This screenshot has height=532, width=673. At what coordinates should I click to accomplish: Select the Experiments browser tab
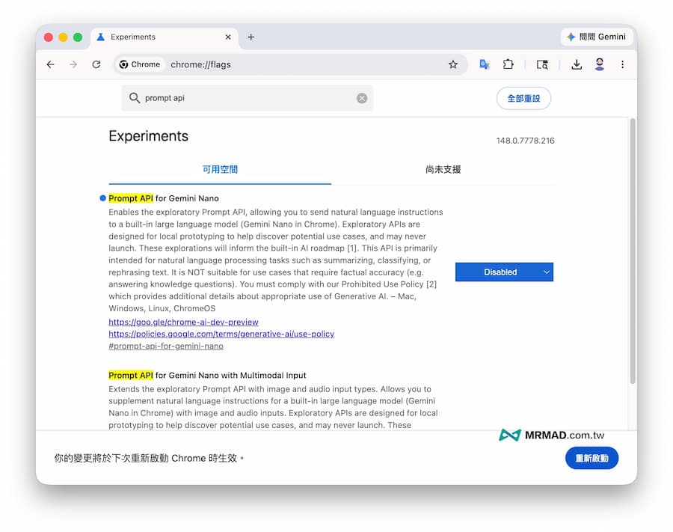[164, 37]
